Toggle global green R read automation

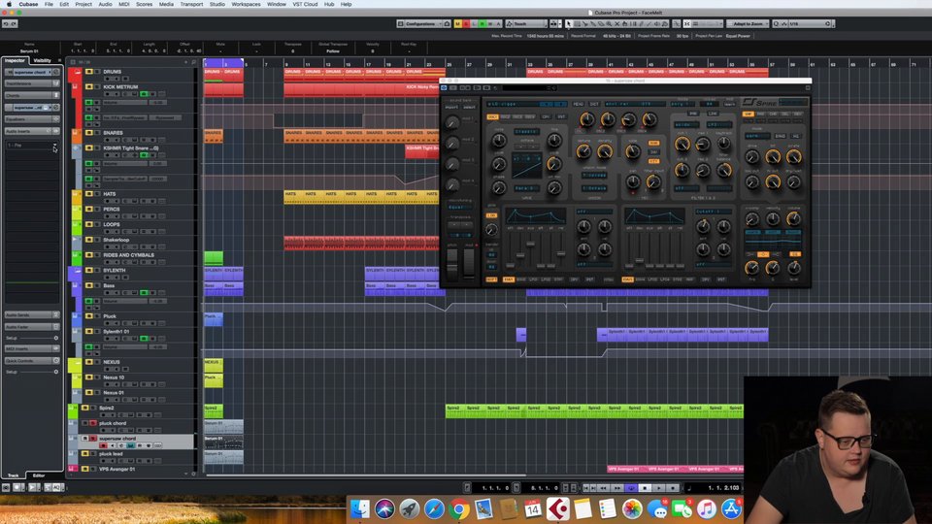pos(483,23)
